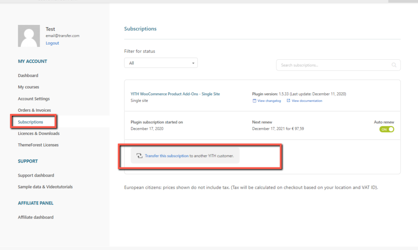Click the user avatar placeholder image

click(x=29, y=36)
